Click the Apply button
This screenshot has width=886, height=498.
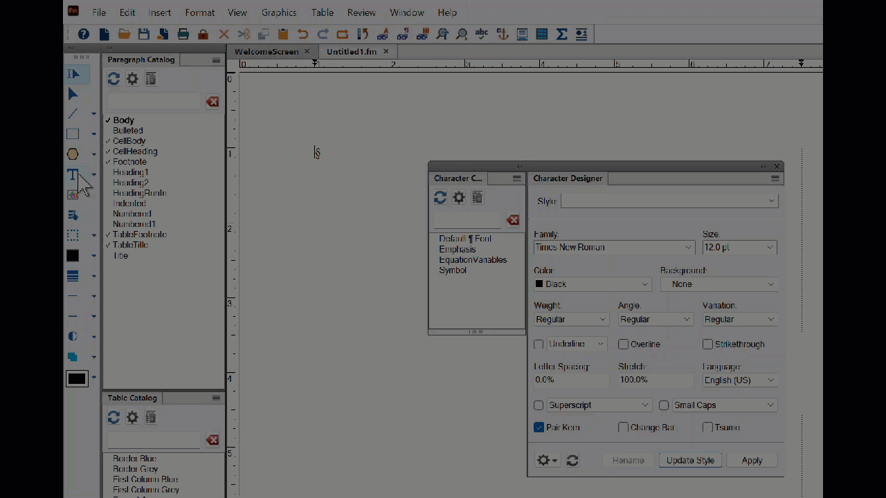[x=752, y=461]
